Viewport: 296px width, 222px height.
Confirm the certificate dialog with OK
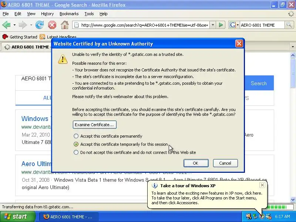point(196,163)
